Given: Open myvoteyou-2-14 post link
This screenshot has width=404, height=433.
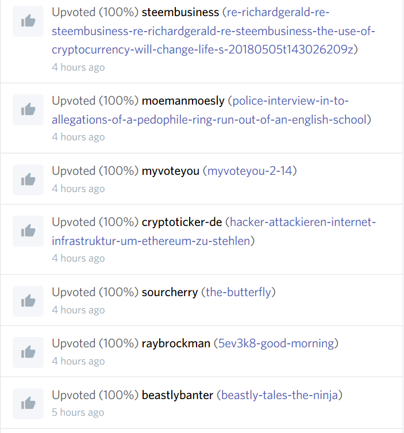Looking at the screenshot, I should (252, 171).
